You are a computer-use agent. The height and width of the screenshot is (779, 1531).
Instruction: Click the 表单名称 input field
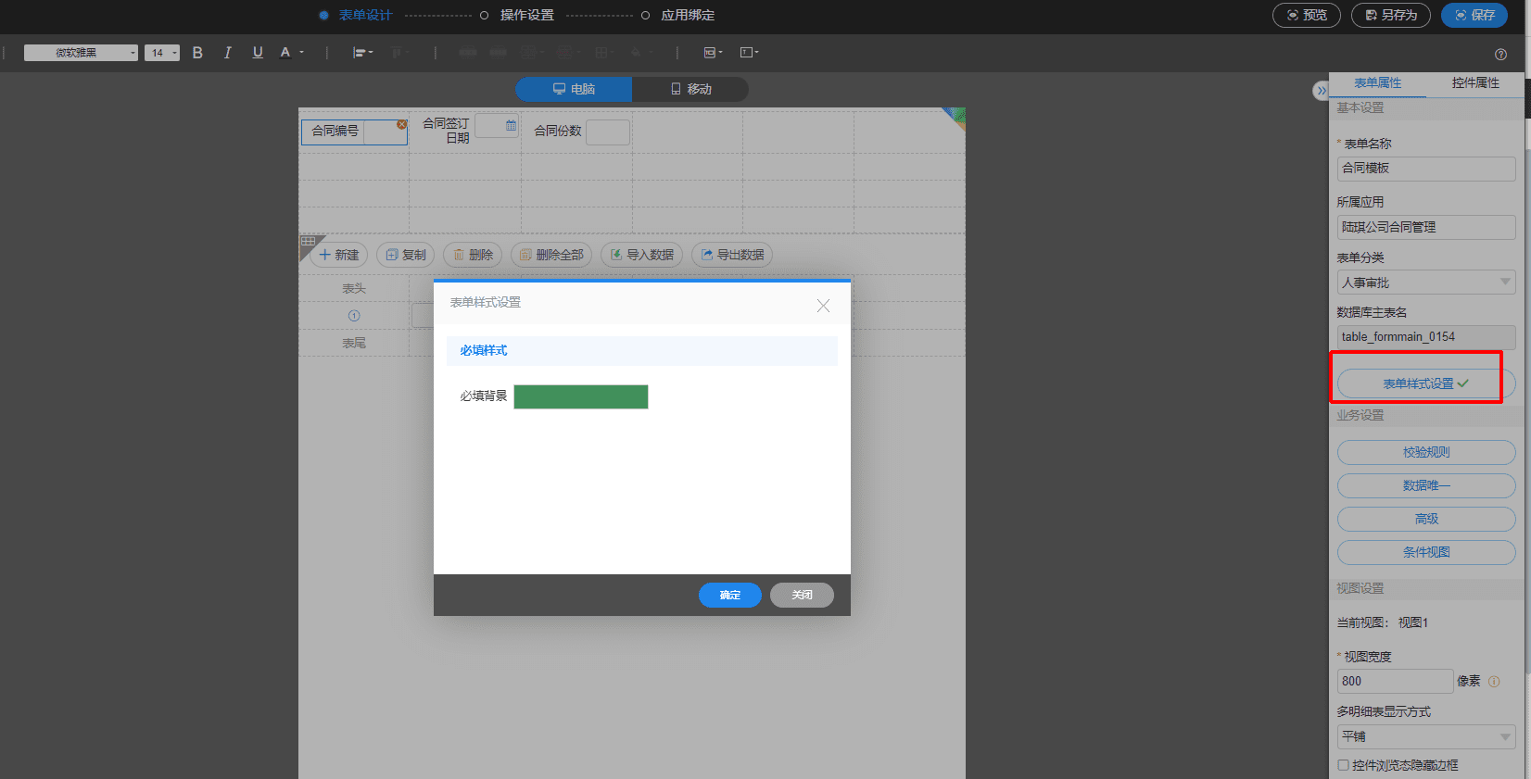click(1426, 169)
